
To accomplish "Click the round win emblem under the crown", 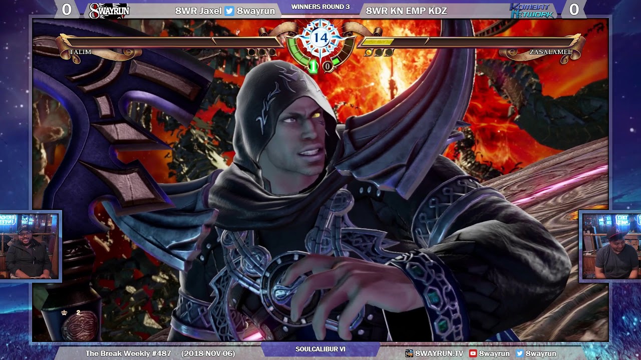I will [80, 326].
